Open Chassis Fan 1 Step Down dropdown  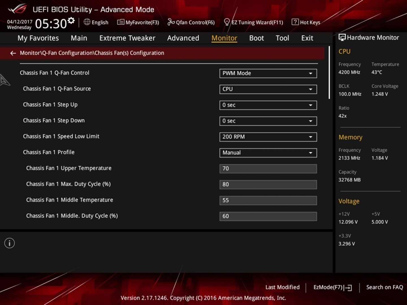(x=268, y=121)
